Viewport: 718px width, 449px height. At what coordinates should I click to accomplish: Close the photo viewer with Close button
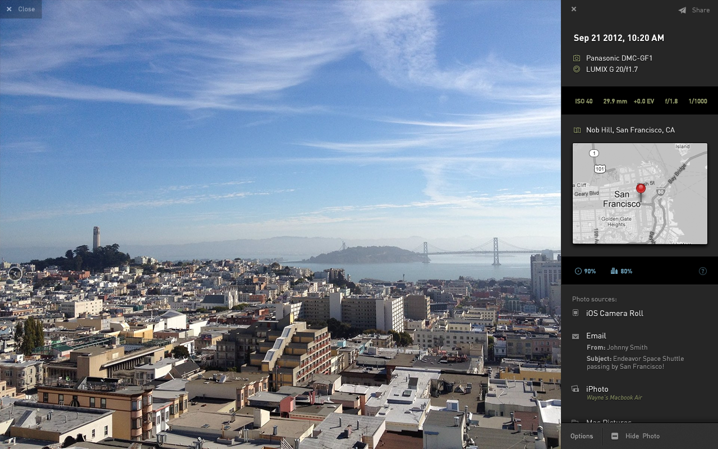pyautogui.click(x=21, y=9)
